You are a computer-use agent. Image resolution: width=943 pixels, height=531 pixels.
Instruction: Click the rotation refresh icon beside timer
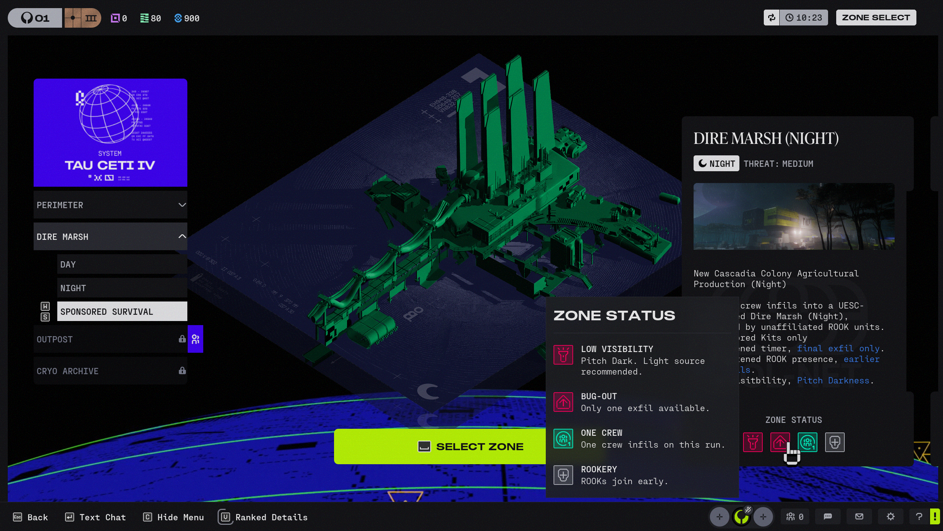click(x=772, y=18)
